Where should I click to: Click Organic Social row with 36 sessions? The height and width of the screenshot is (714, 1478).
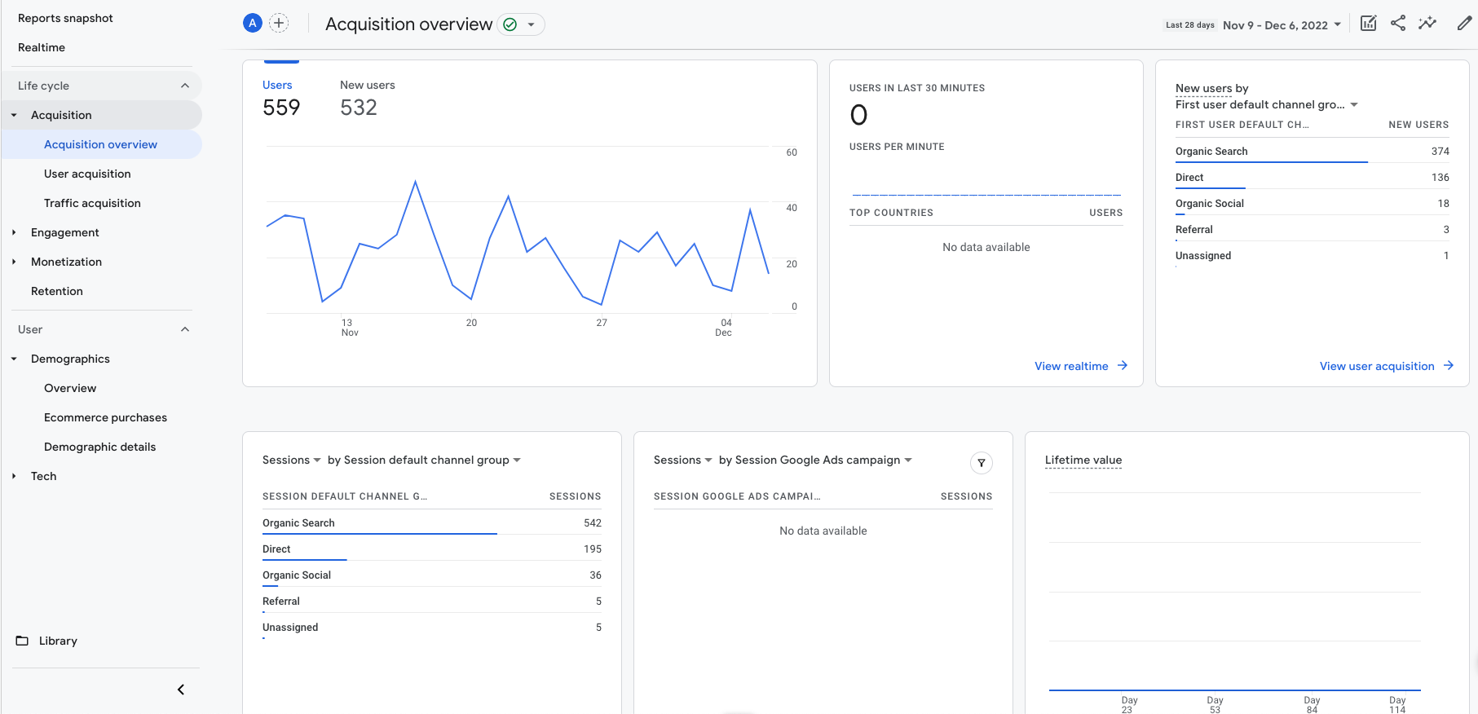tap(432, 575)
